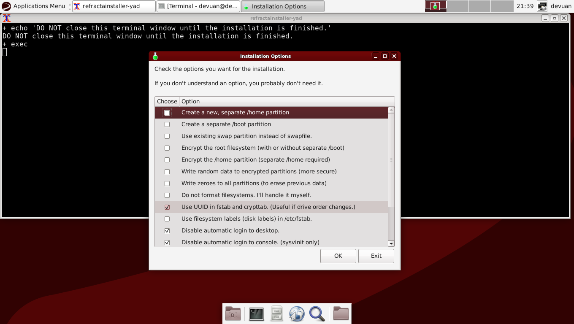This screenshot has width=574, height=324.
Task: Minimize the refractainstaller-yad terminal window
Action: 545,18
